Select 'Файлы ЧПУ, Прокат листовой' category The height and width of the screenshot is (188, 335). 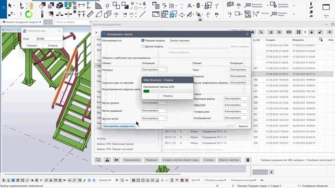[x=115, y=149]
